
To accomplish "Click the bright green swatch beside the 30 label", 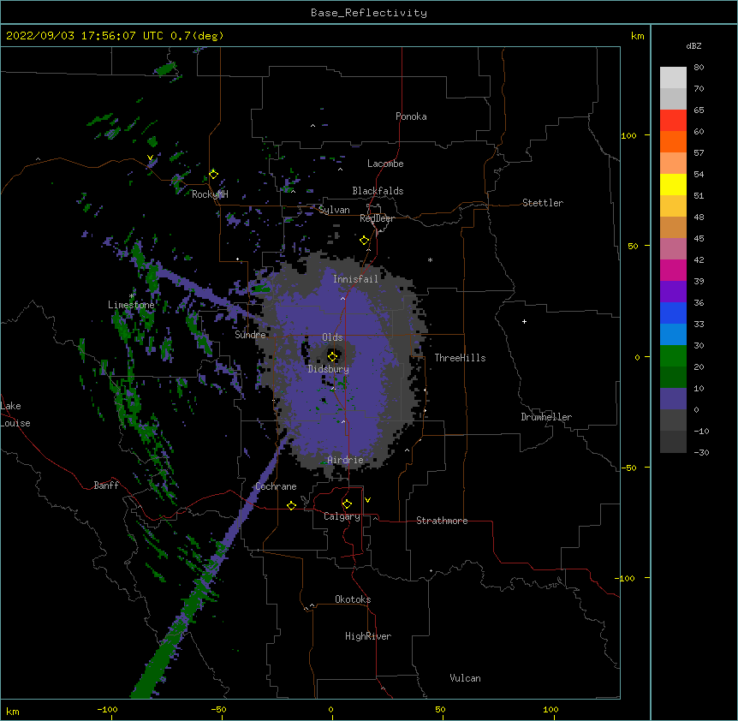I will point(673,356).
